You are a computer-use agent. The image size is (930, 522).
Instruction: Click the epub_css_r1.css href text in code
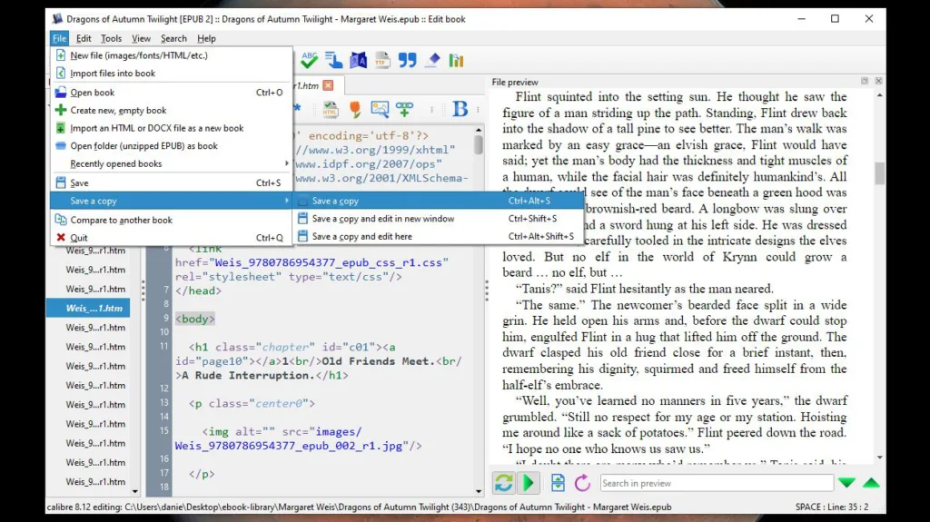331,262
